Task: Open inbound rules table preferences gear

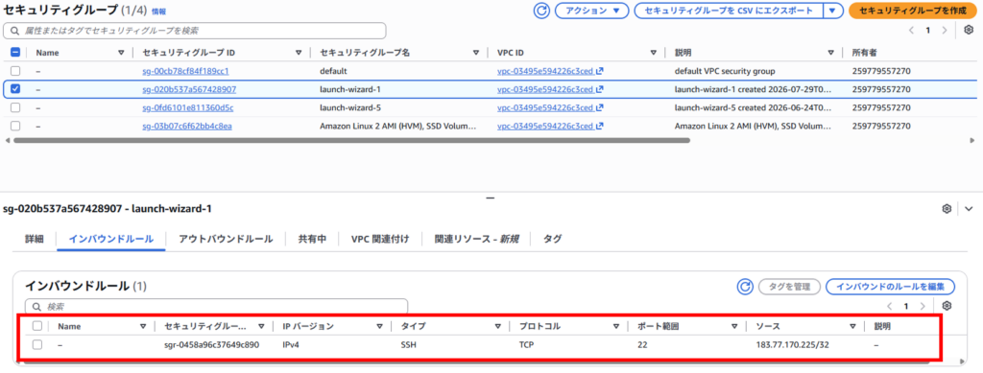Action: coord(947,306)
